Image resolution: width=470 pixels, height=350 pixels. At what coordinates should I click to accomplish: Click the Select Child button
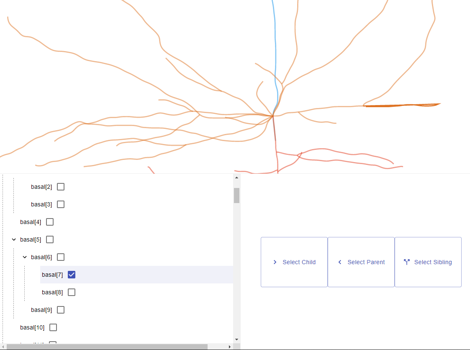tap(294, 262)
